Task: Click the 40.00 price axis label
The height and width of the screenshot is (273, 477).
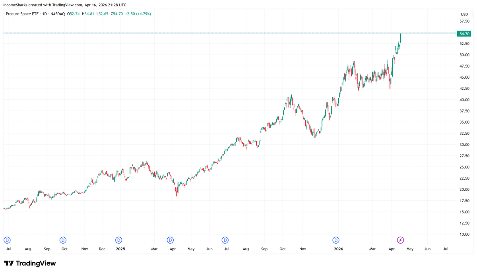Action: 465,100
